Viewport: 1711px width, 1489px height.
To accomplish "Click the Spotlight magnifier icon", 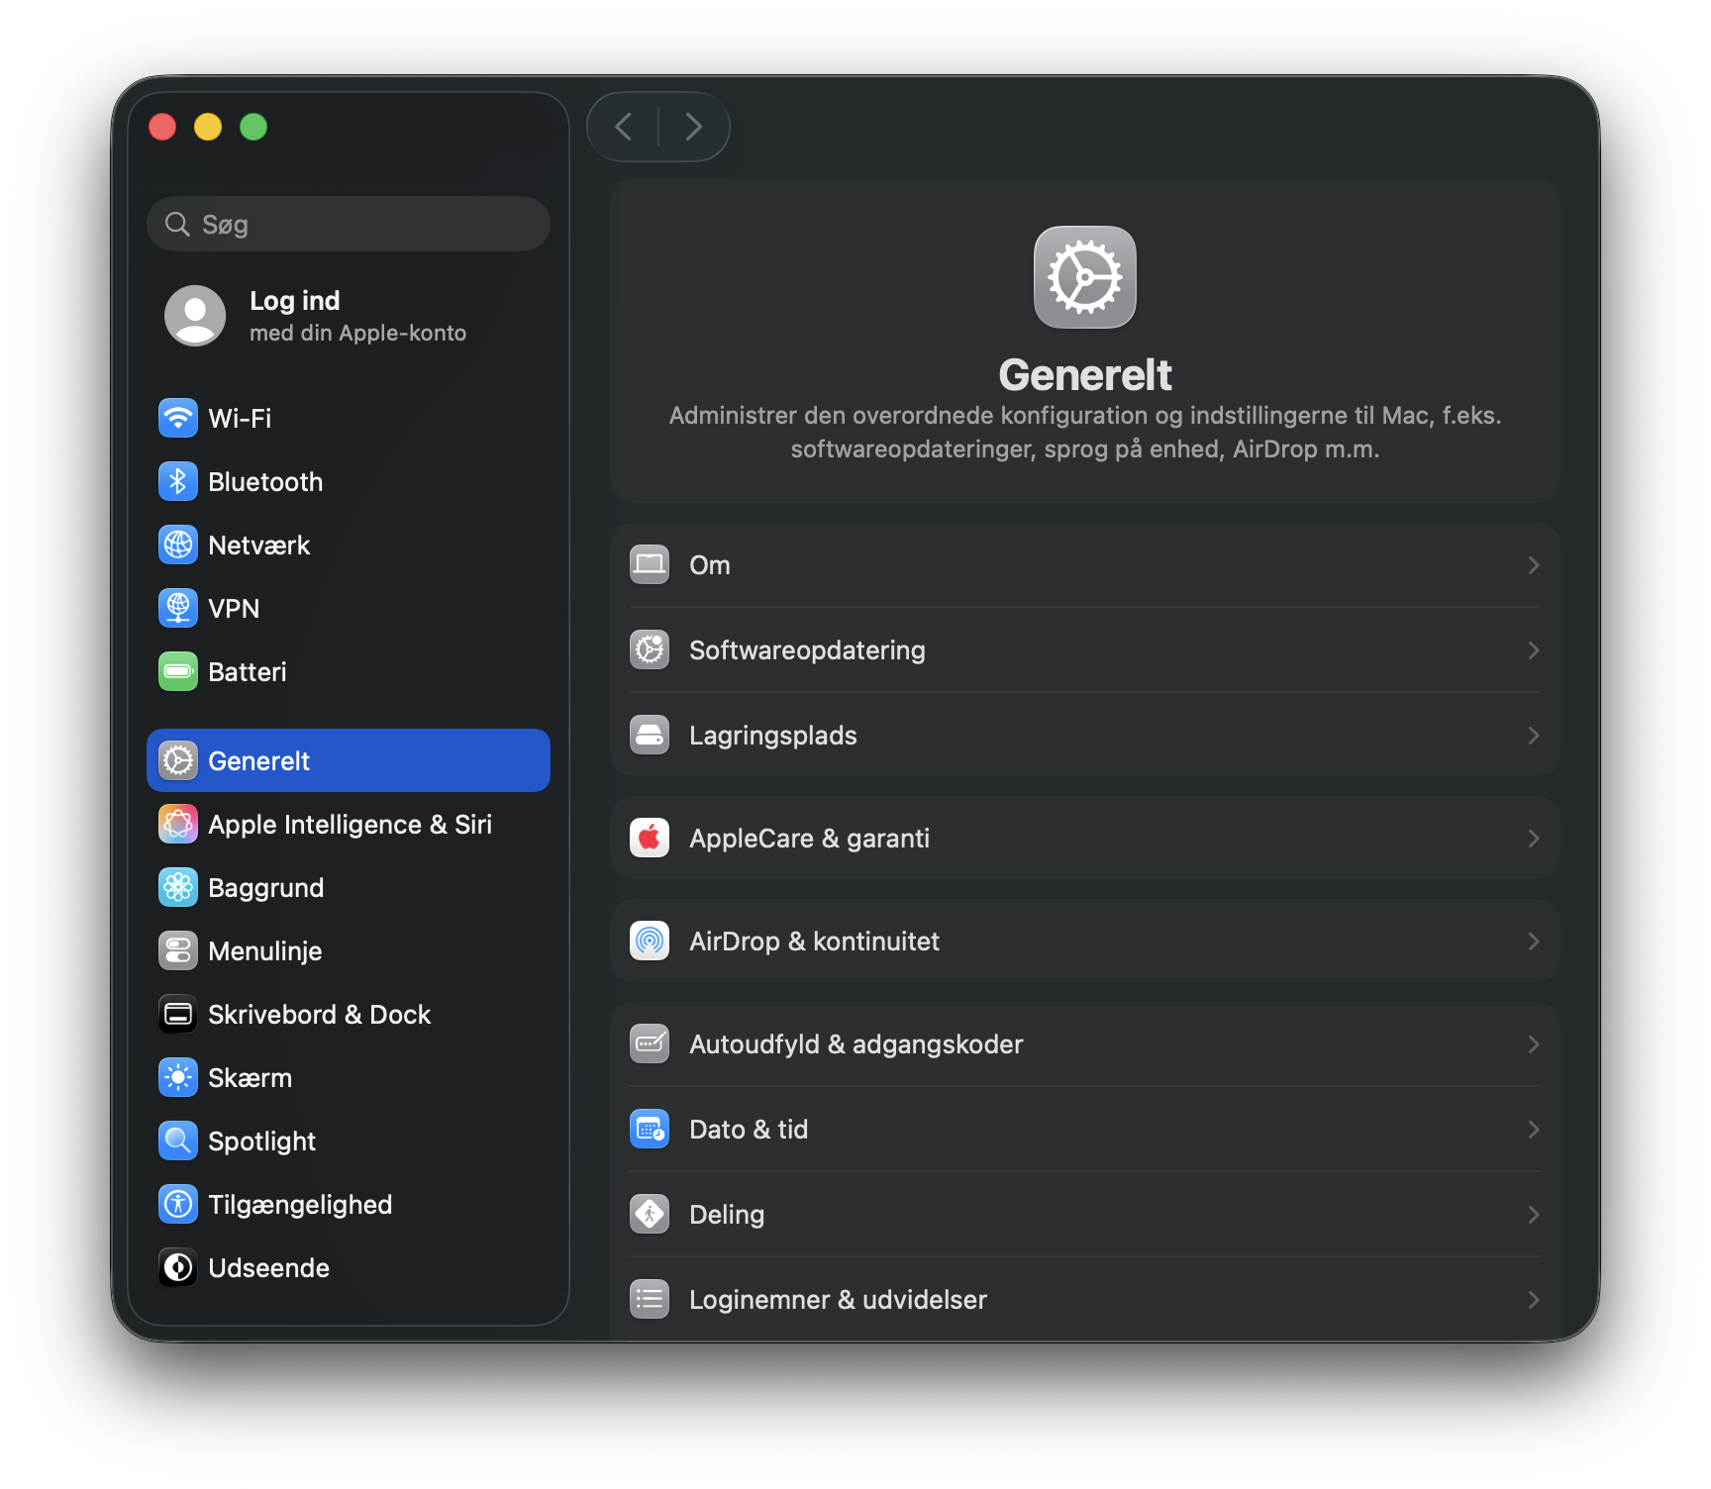I will click(178, 1141).
